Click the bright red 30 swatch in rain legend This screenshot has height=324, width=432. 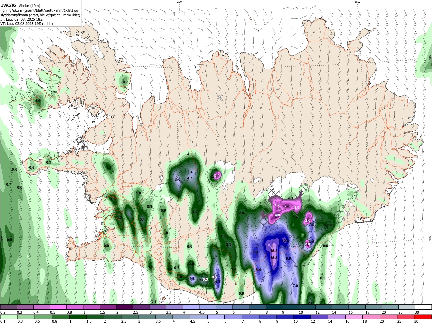click(x=423, y=317)
